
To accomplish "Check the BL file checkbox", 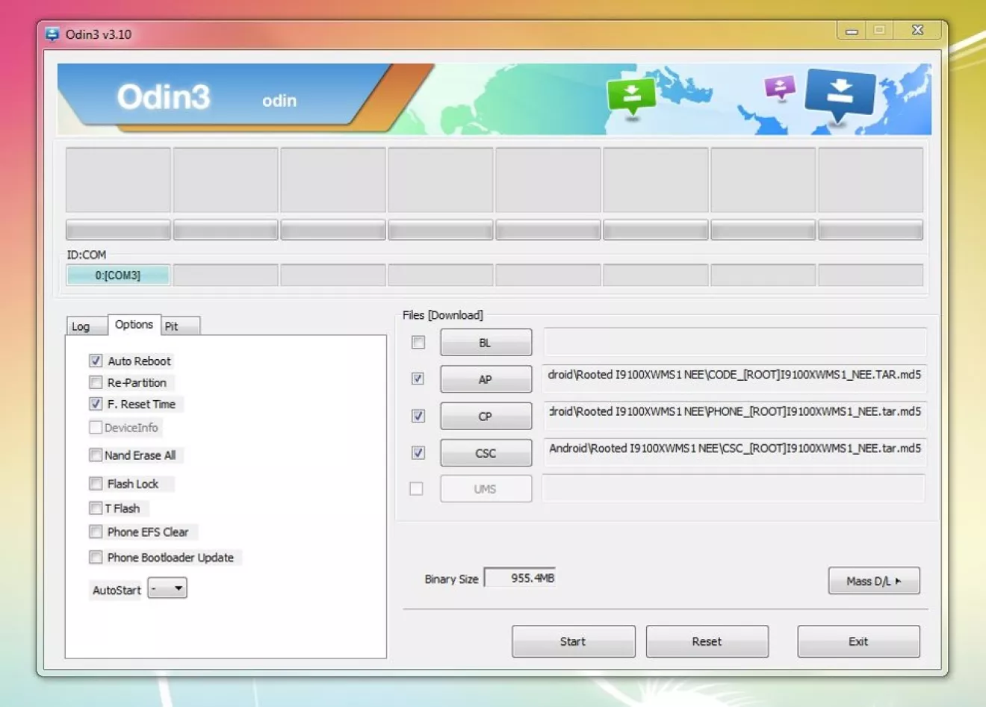I will click(418, 343).
